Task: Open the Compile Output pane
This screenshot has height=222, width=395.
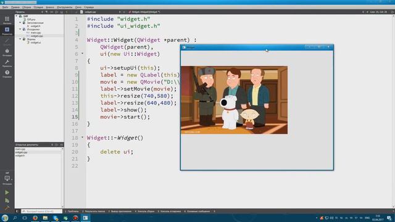Action: (x=144, y=212)
